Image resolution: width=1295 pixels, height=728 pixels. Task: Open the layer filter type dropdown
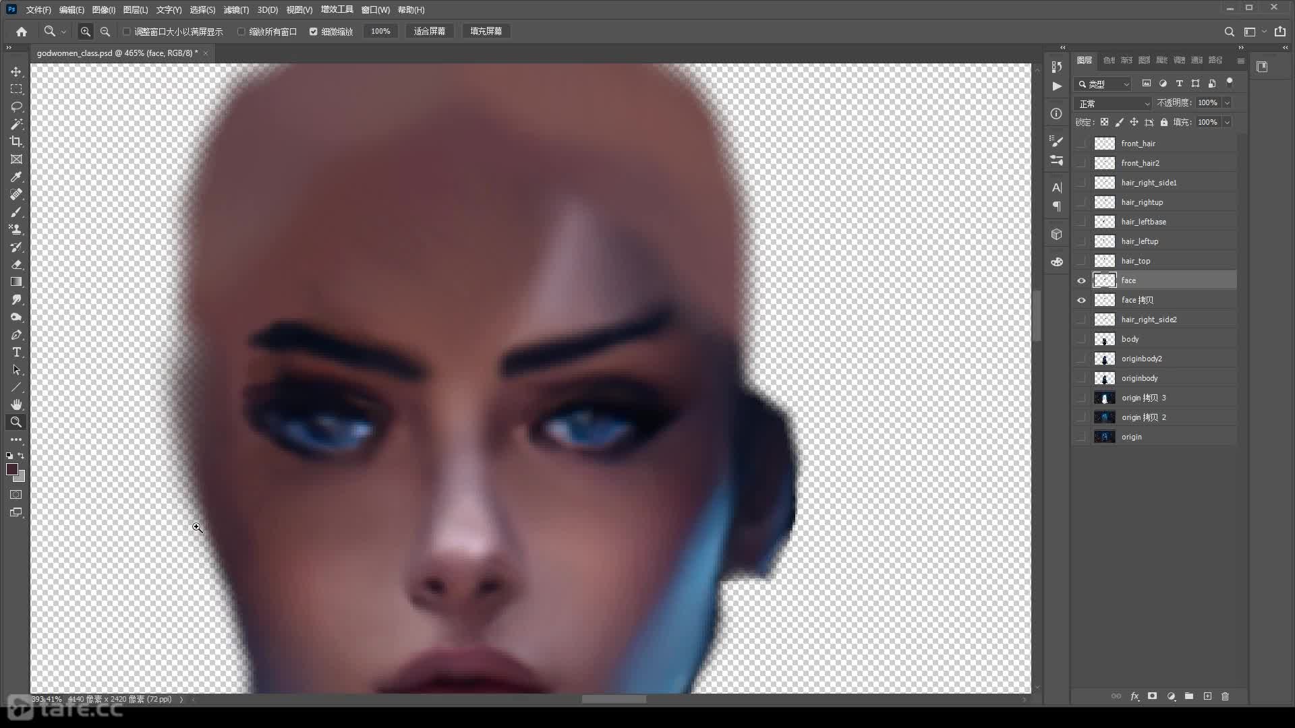pyautogui.click(x=1103, y=84)
